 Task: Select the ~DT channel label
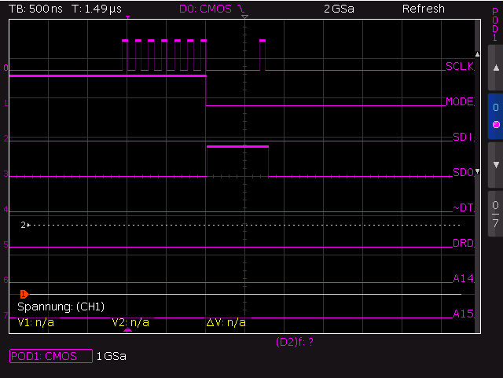(x=463, y=207)
